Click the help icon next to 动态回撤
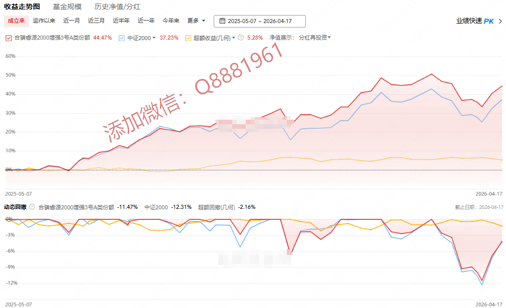Screen dimensions: 506x308 pos(32,207)
